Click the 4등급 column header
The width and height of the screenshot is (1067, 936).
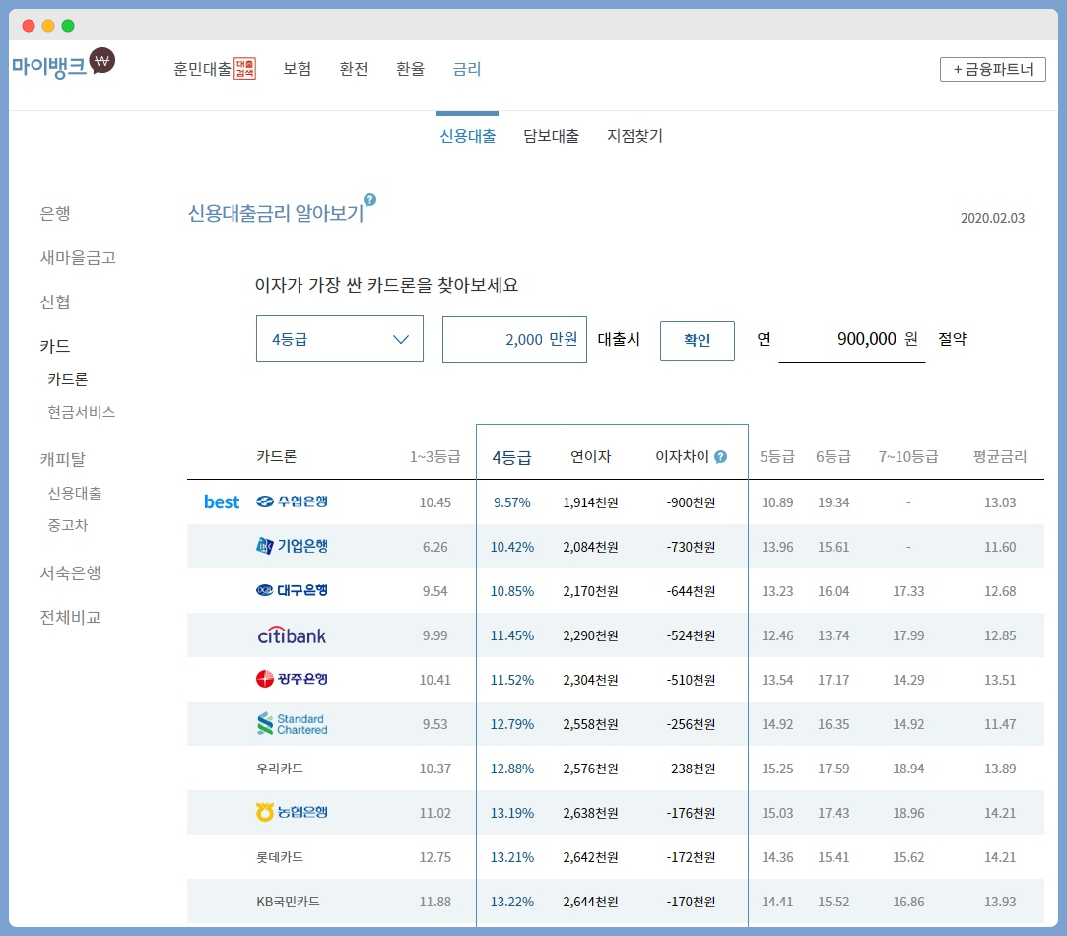511,457
